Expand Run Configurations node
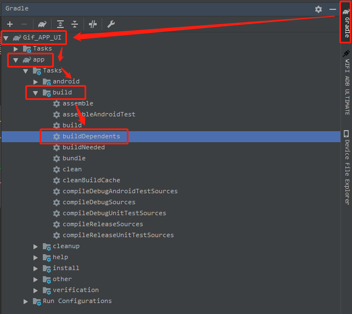The width and height of the screenshot is (352, 314). point(26,302)
